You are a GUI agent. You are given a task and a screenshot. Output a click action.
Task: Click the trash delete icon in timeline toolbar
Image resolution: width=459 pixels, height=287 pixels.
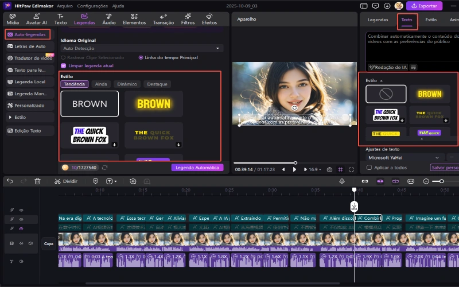point(37,181)
